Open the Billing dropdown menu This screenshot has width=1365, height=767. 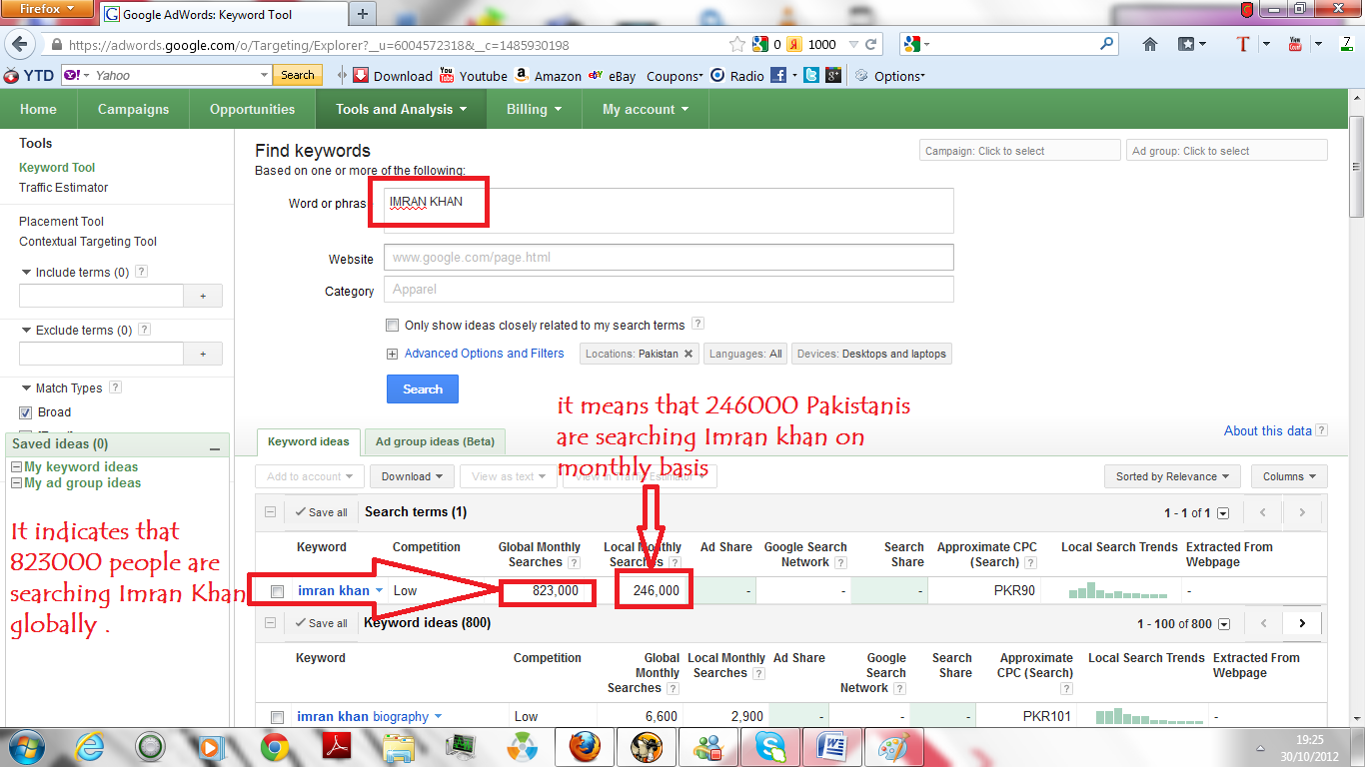pyautogui.click(x=534, y=110)
